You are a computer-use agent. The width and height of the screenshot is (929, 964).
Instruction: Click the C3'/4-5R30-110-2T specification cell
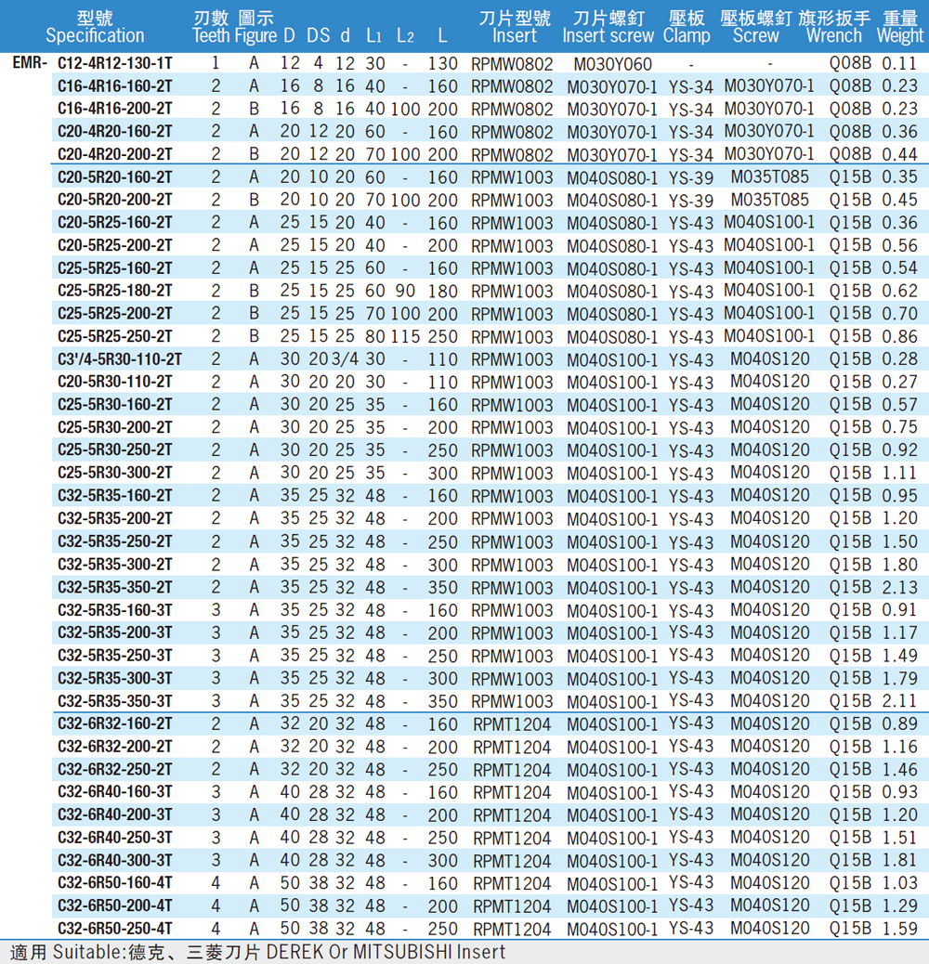(x=119, y=359)
